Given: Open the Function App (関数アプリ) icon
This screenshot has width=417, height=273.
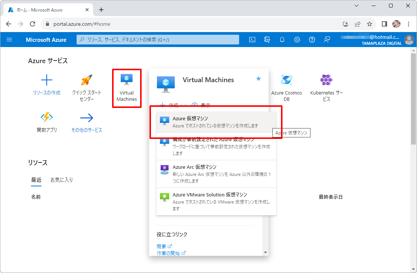Looking at the screenshot, I should [x=47, y=117].
